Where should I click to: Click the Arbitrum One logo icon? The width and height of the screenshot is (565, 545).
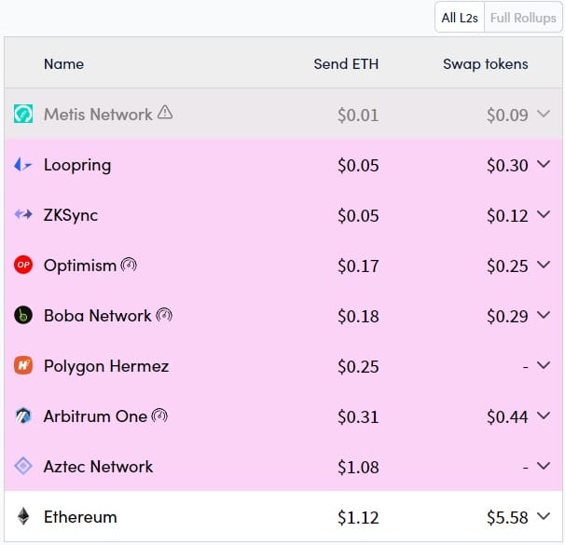23,416
